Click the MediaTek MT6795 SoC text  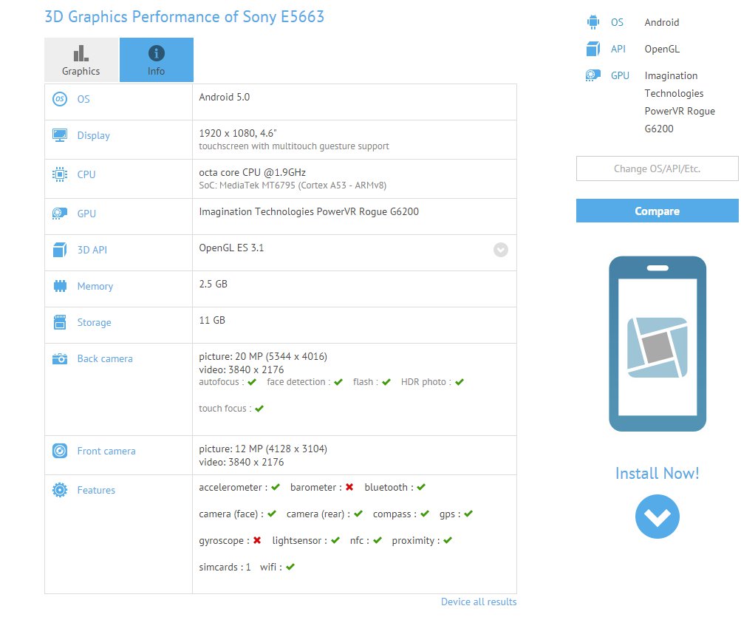point(293,185)
